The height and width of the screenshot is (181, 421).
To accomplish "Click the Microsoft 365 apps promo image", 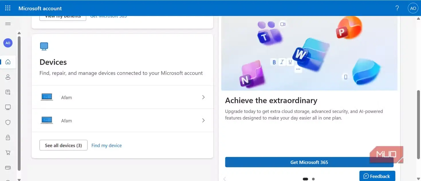I will (309, 53).
